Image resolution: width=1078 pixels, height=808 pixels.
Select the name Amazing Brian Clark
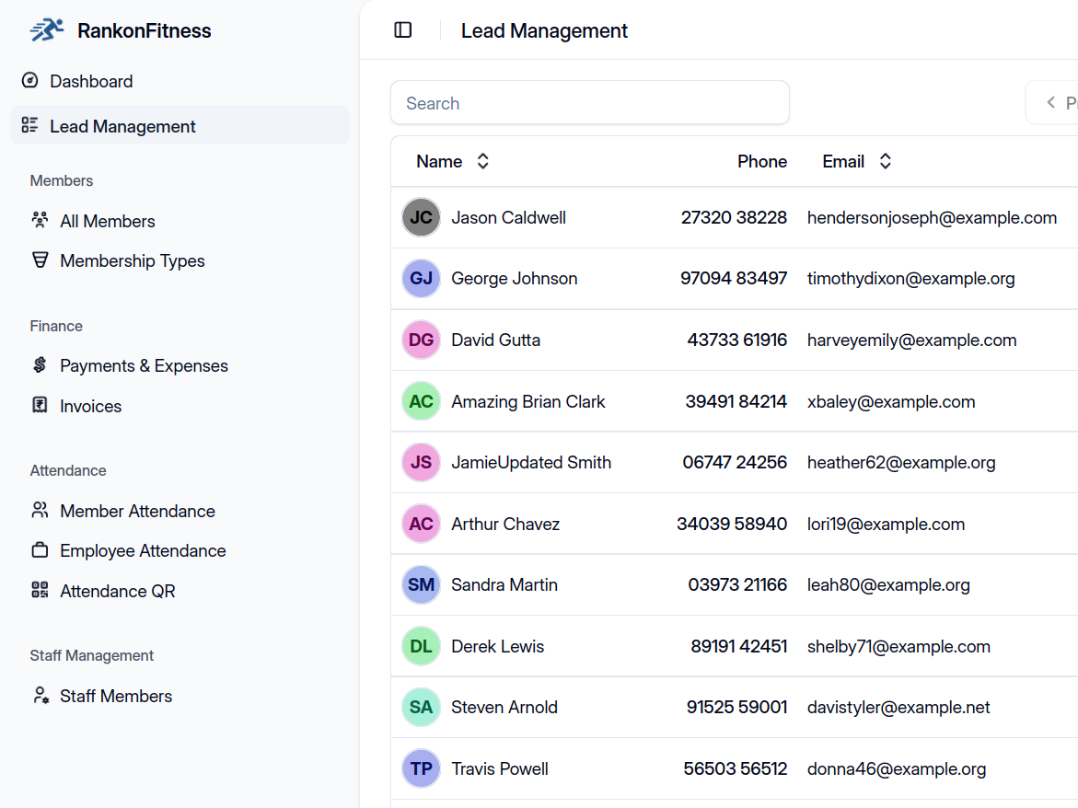click(x=528, y=401)
